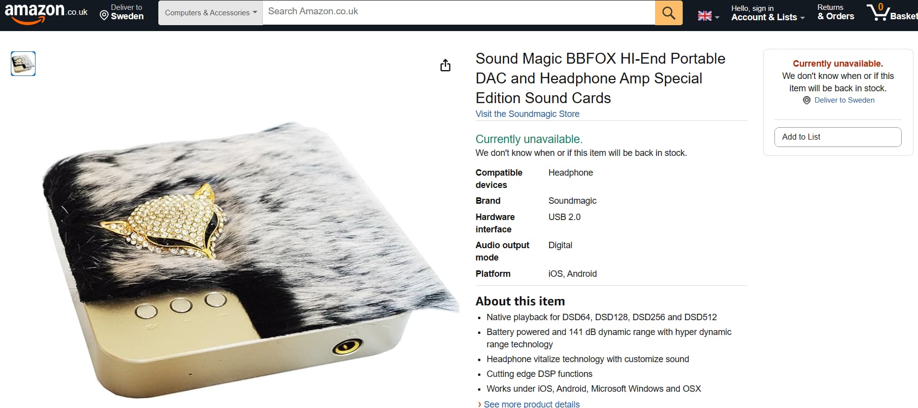Visit the Soundmagic Store link

(x=527, y=114)
